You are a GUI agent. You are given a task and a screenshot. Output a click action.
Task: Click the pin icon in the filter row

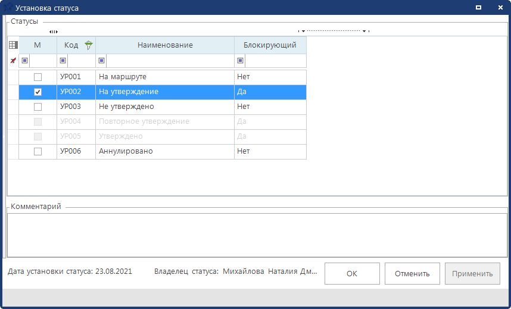[x=13, y=61]
